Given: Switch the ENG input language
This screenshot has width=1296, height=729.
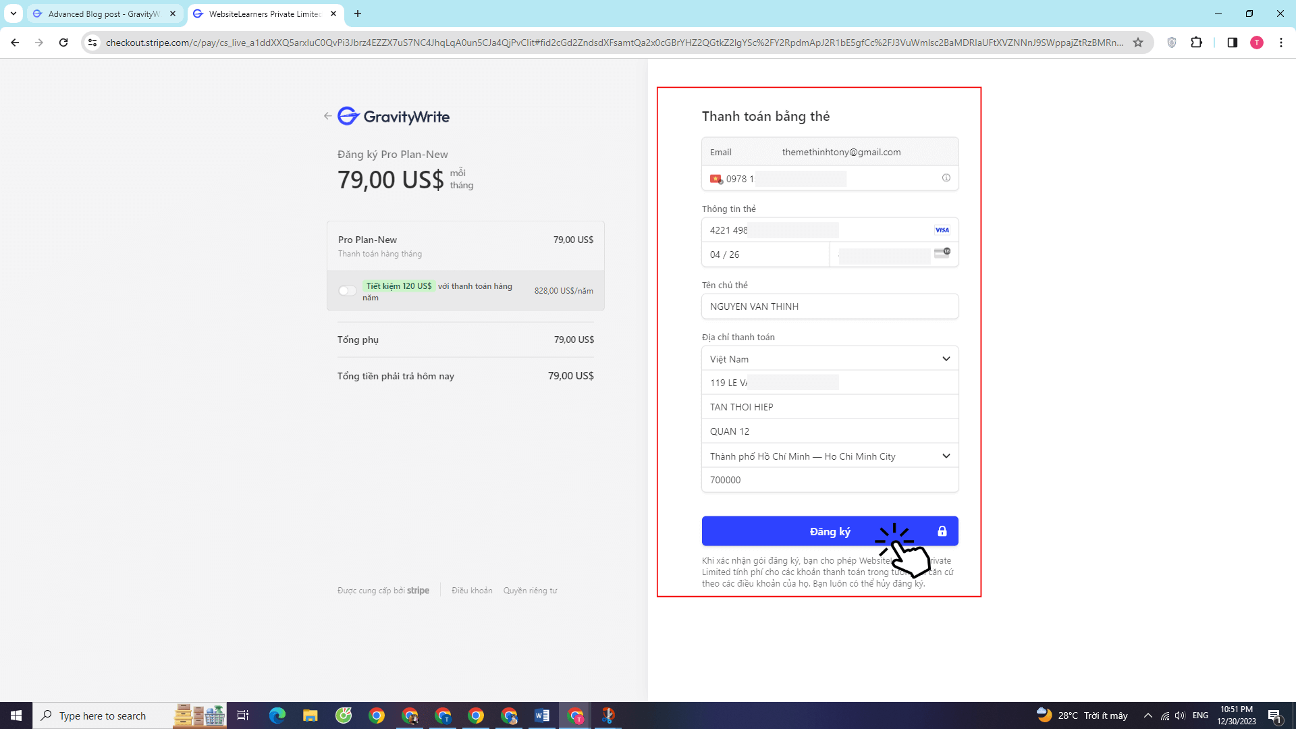Looking at the screenshot, I should coord(1200,715).
